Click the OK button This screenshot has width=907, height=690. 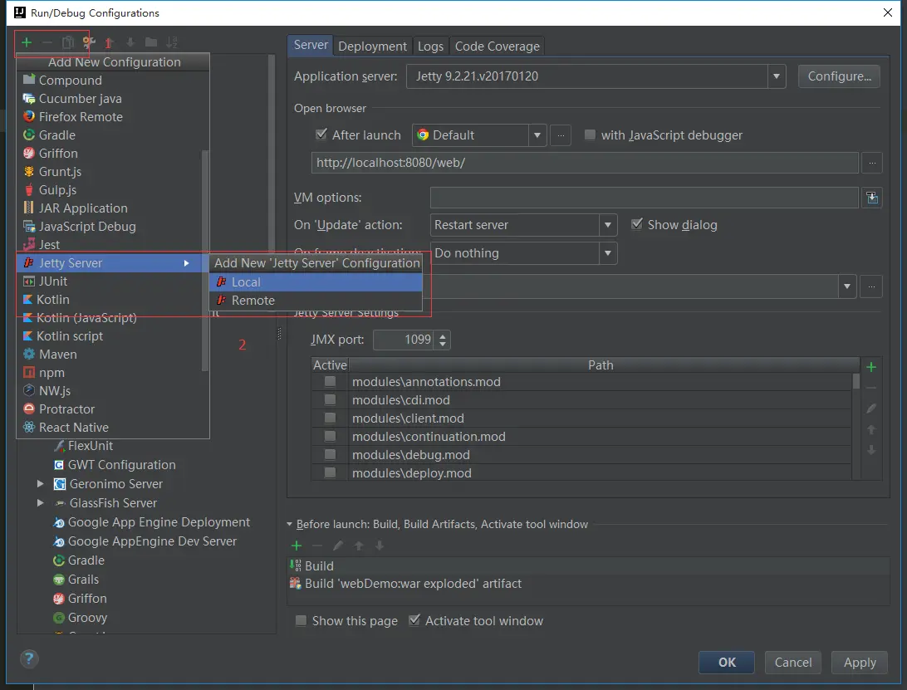(x=727, y=663)
